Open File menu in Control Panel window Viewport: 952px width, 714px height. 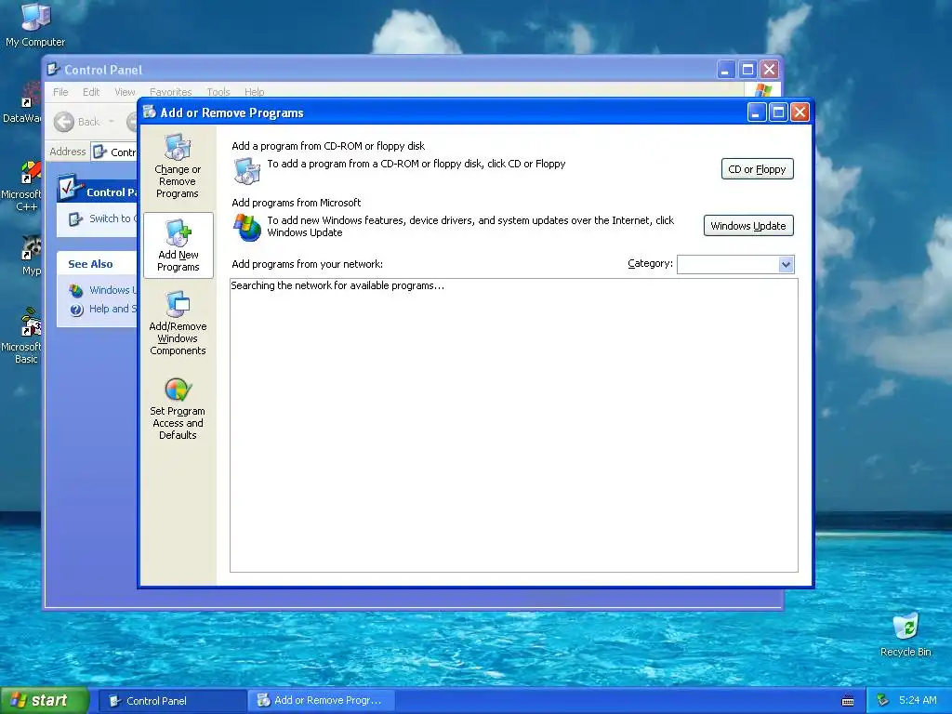(60, 92)
